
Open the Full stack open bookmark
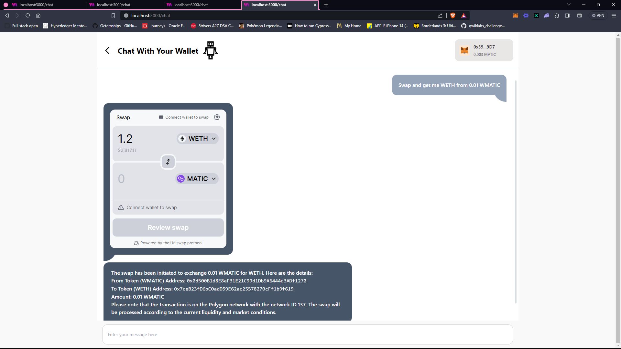22,26
